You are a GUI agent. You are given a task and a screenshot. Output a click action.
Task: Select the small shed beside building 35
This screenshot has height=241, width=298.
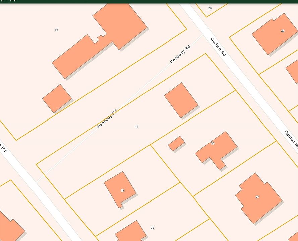[176, 143]
